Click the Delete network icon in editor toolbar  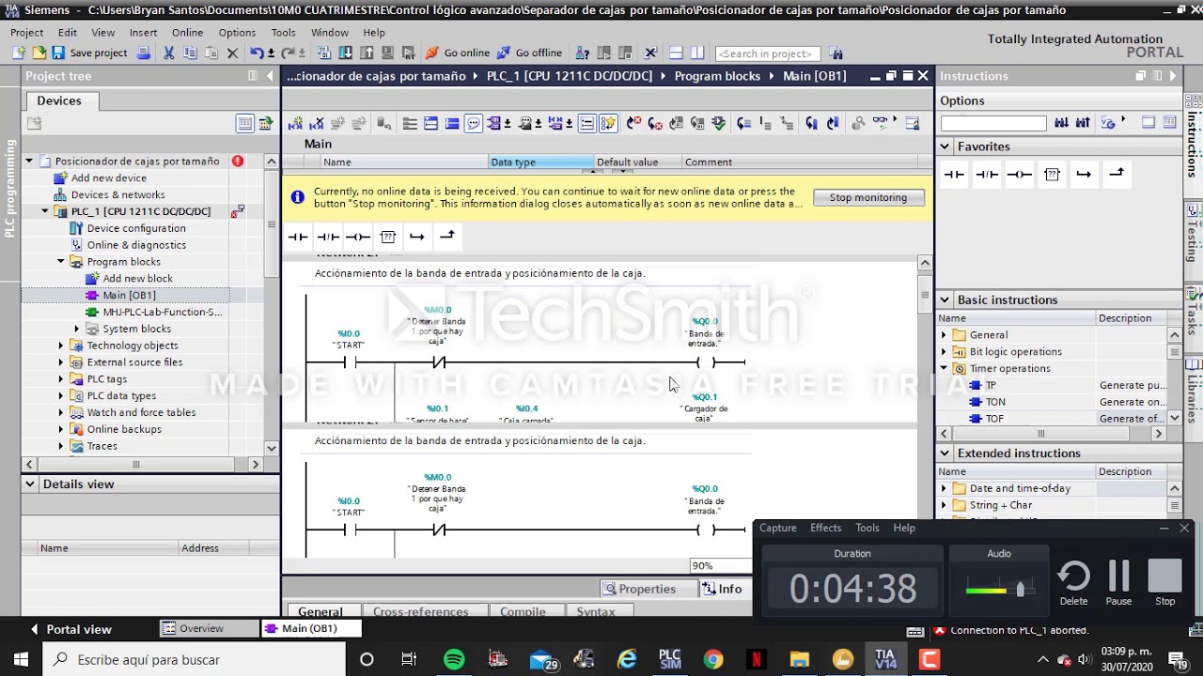(317, 123)
